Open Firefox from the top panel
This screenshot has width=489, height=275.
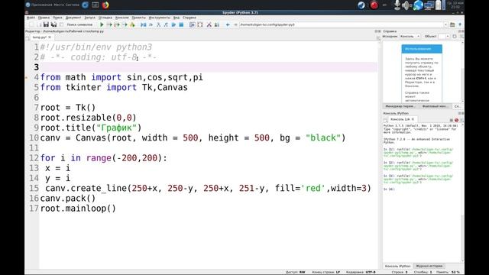tap(105, 5)
